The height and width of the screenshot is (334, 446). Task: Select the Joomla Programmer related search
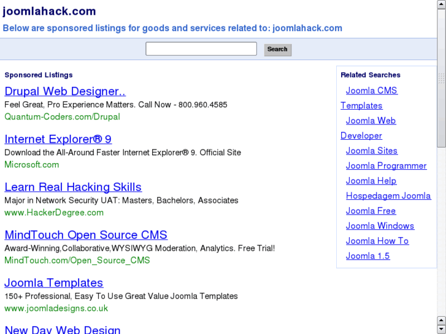386,165
